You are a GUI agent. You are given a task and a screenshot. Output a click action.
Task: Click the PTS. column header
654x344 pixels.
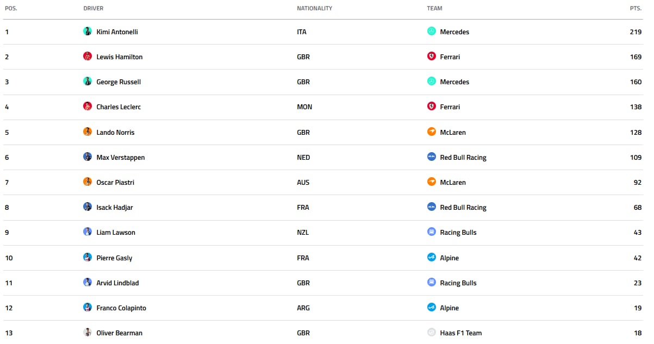click(635, 8)
